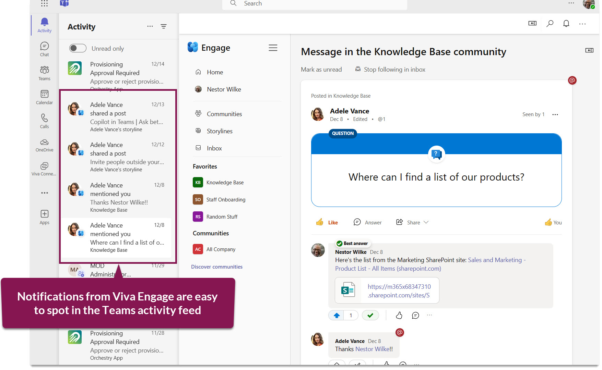Enable the Unread only toggle
The image size is (602, 370).
[78, 48]
